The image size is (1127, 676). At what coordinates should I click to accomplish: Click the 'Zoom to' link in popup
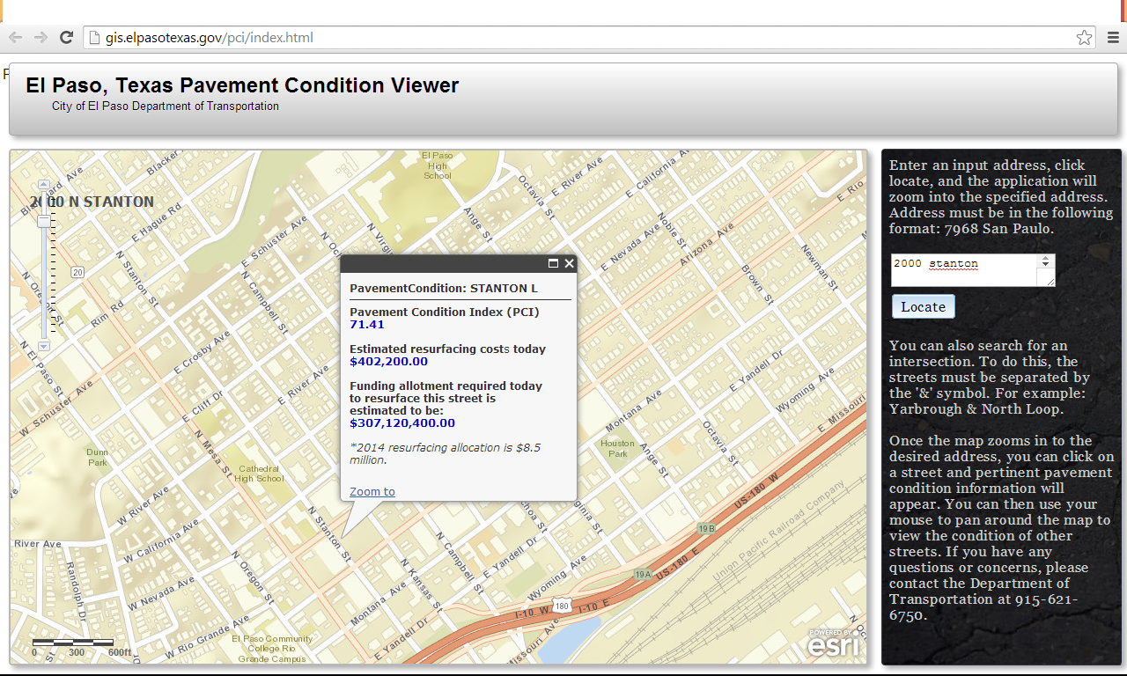tap(372, 491)
